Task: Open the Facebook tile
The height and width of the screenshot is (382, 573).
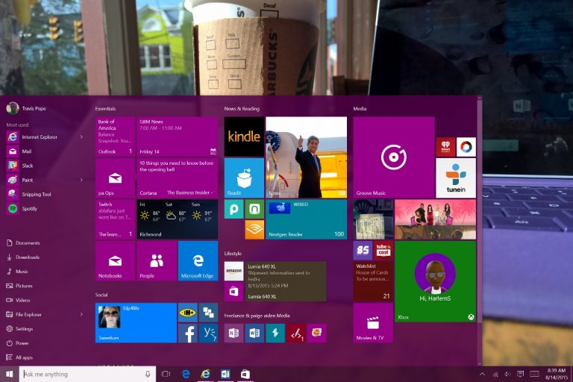Action: pyautogui.click(x=188, y=334)
